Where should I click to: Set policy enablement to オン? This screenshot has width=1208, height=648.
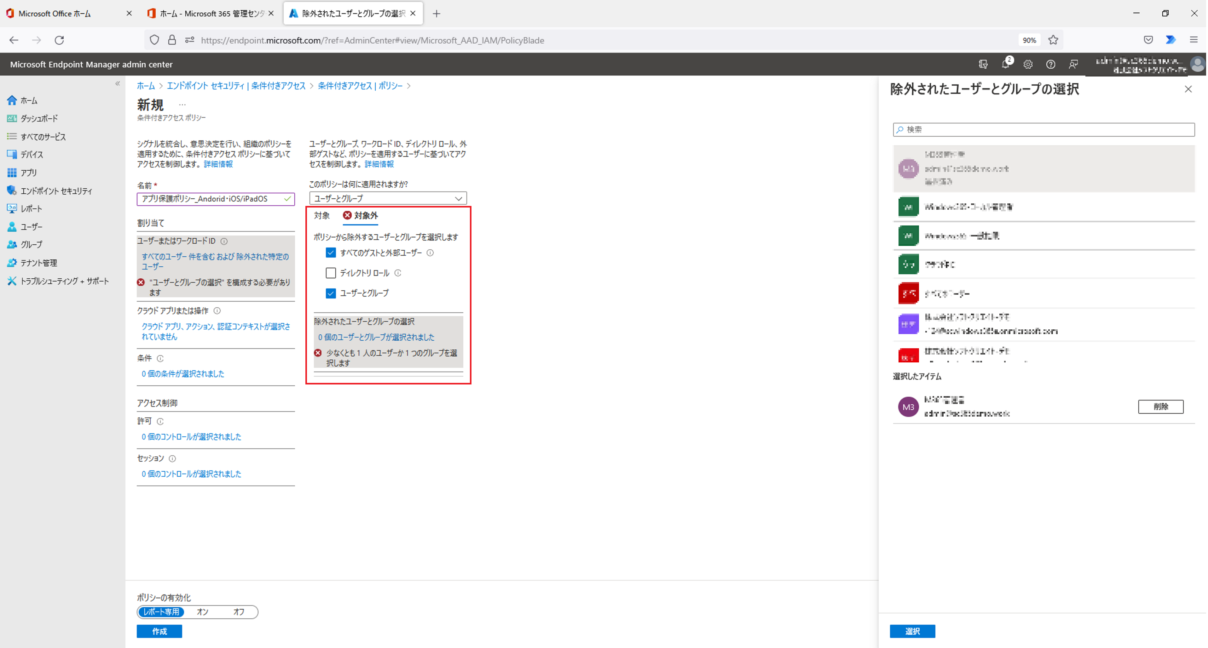click(203, 611)
